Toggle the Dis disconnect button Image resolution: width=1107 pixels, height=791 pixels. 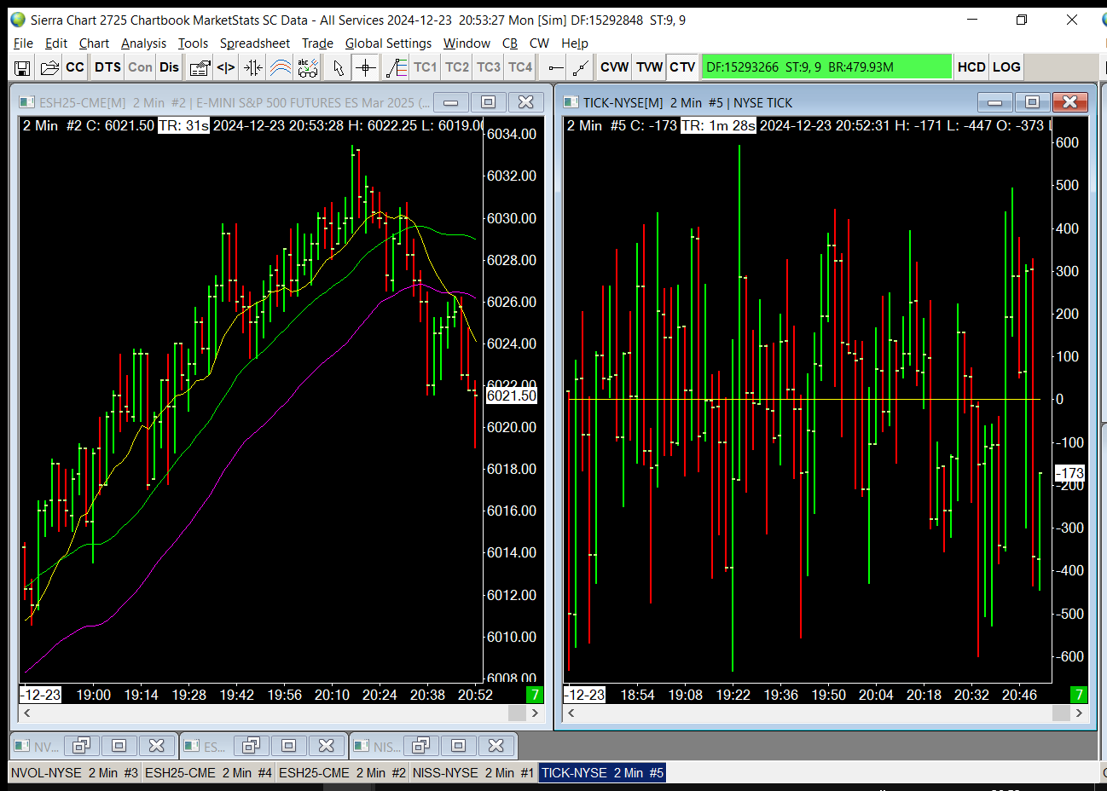[170, 67]
